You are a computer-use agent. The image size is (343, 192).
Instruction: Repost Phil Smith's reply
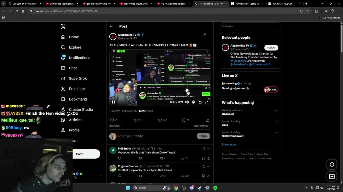(x=140, y=158)
